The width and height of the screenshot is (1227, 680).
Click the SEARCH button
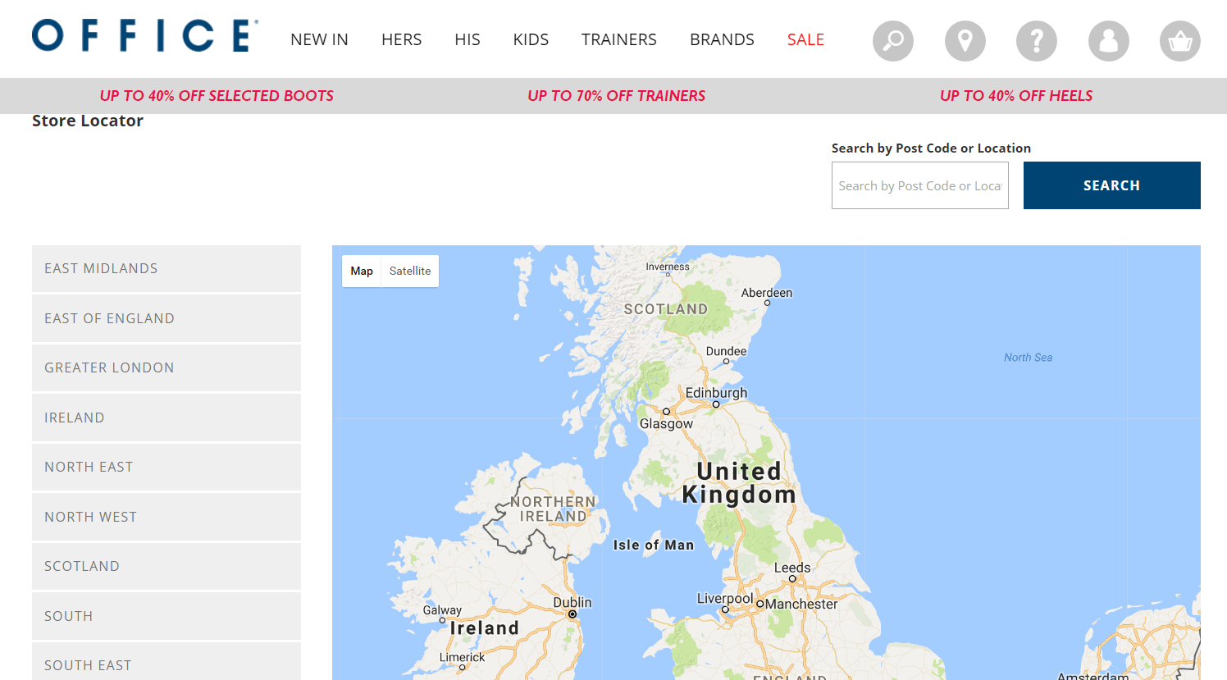click(x=1111, y=185)
